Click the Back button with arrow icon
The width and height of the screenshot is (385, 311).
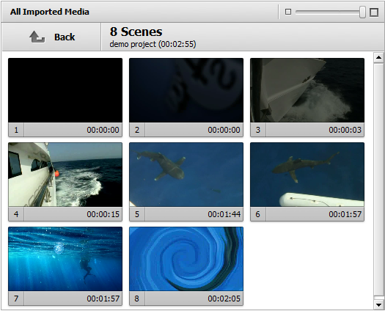[51, 37]
